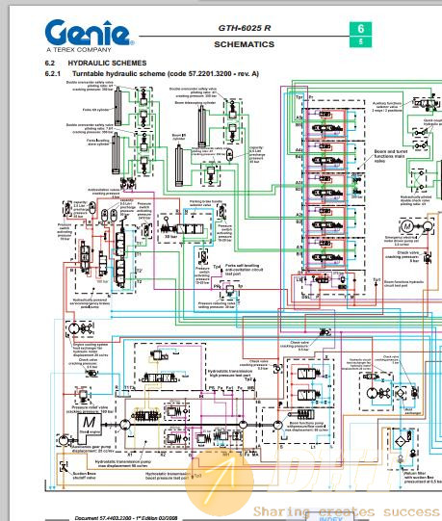Click the Boom telescoping cylinder symbol
442x521 pixels.
point(201,123)
